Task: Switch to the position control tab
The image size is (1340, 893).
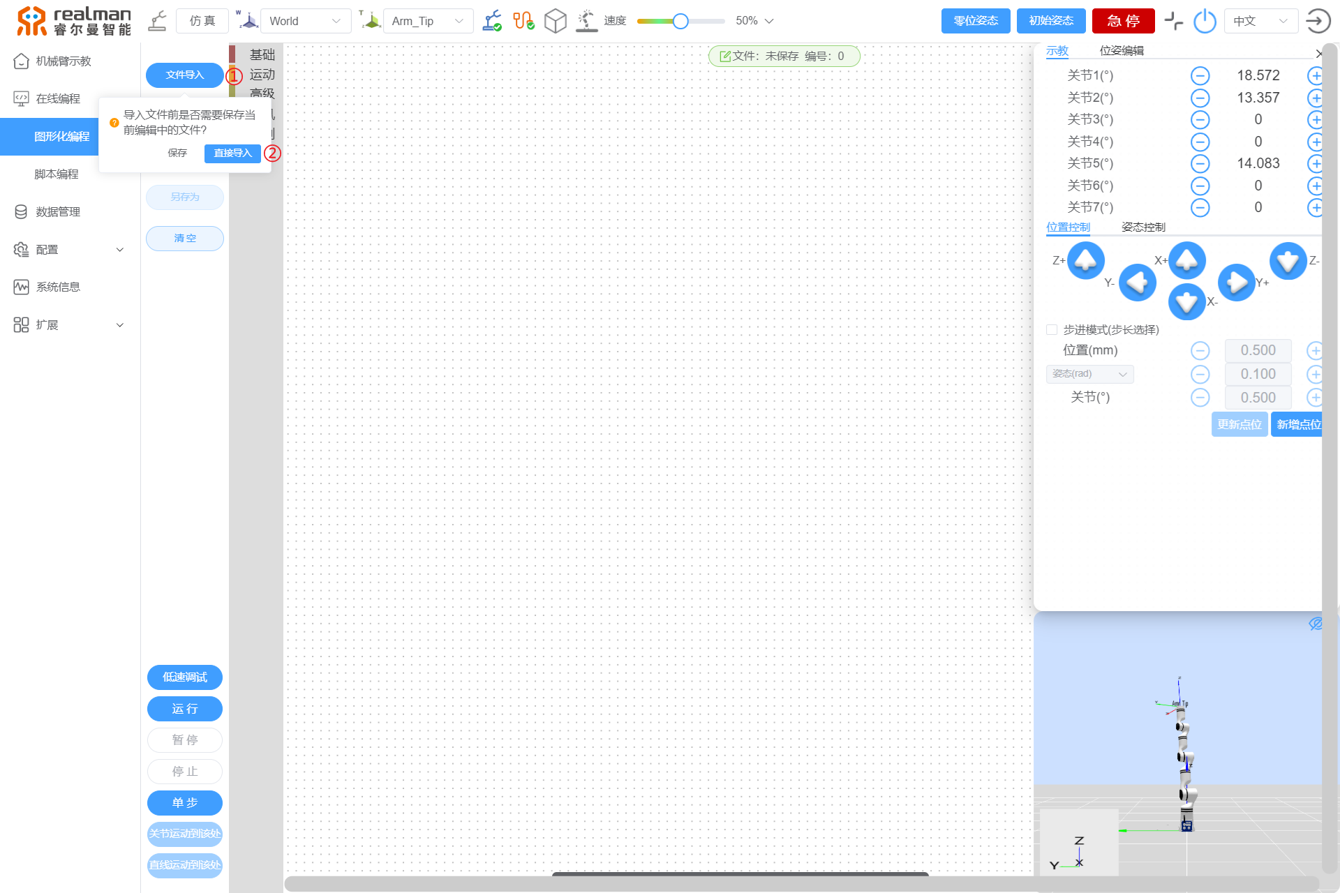Action: (x=1069, y=226)
